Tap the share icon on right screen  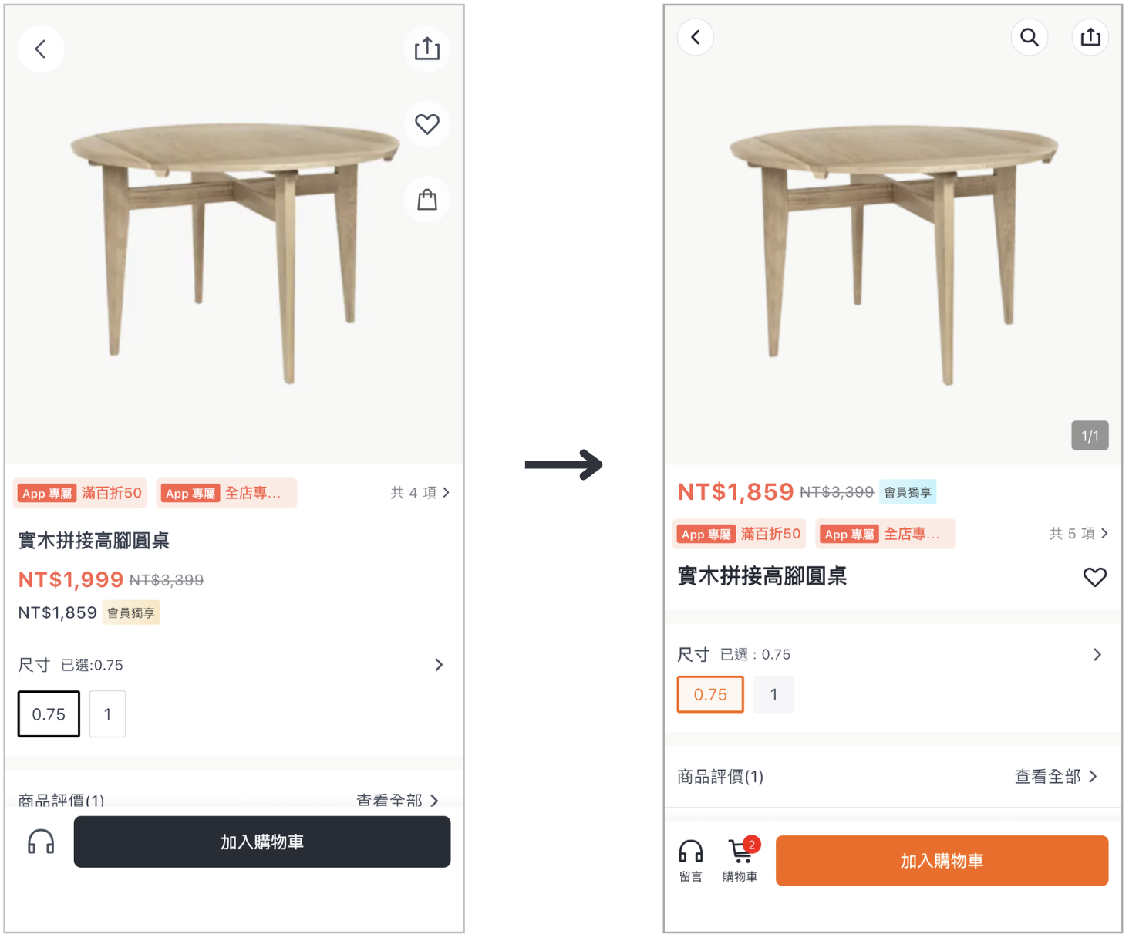click(1090, 37)
